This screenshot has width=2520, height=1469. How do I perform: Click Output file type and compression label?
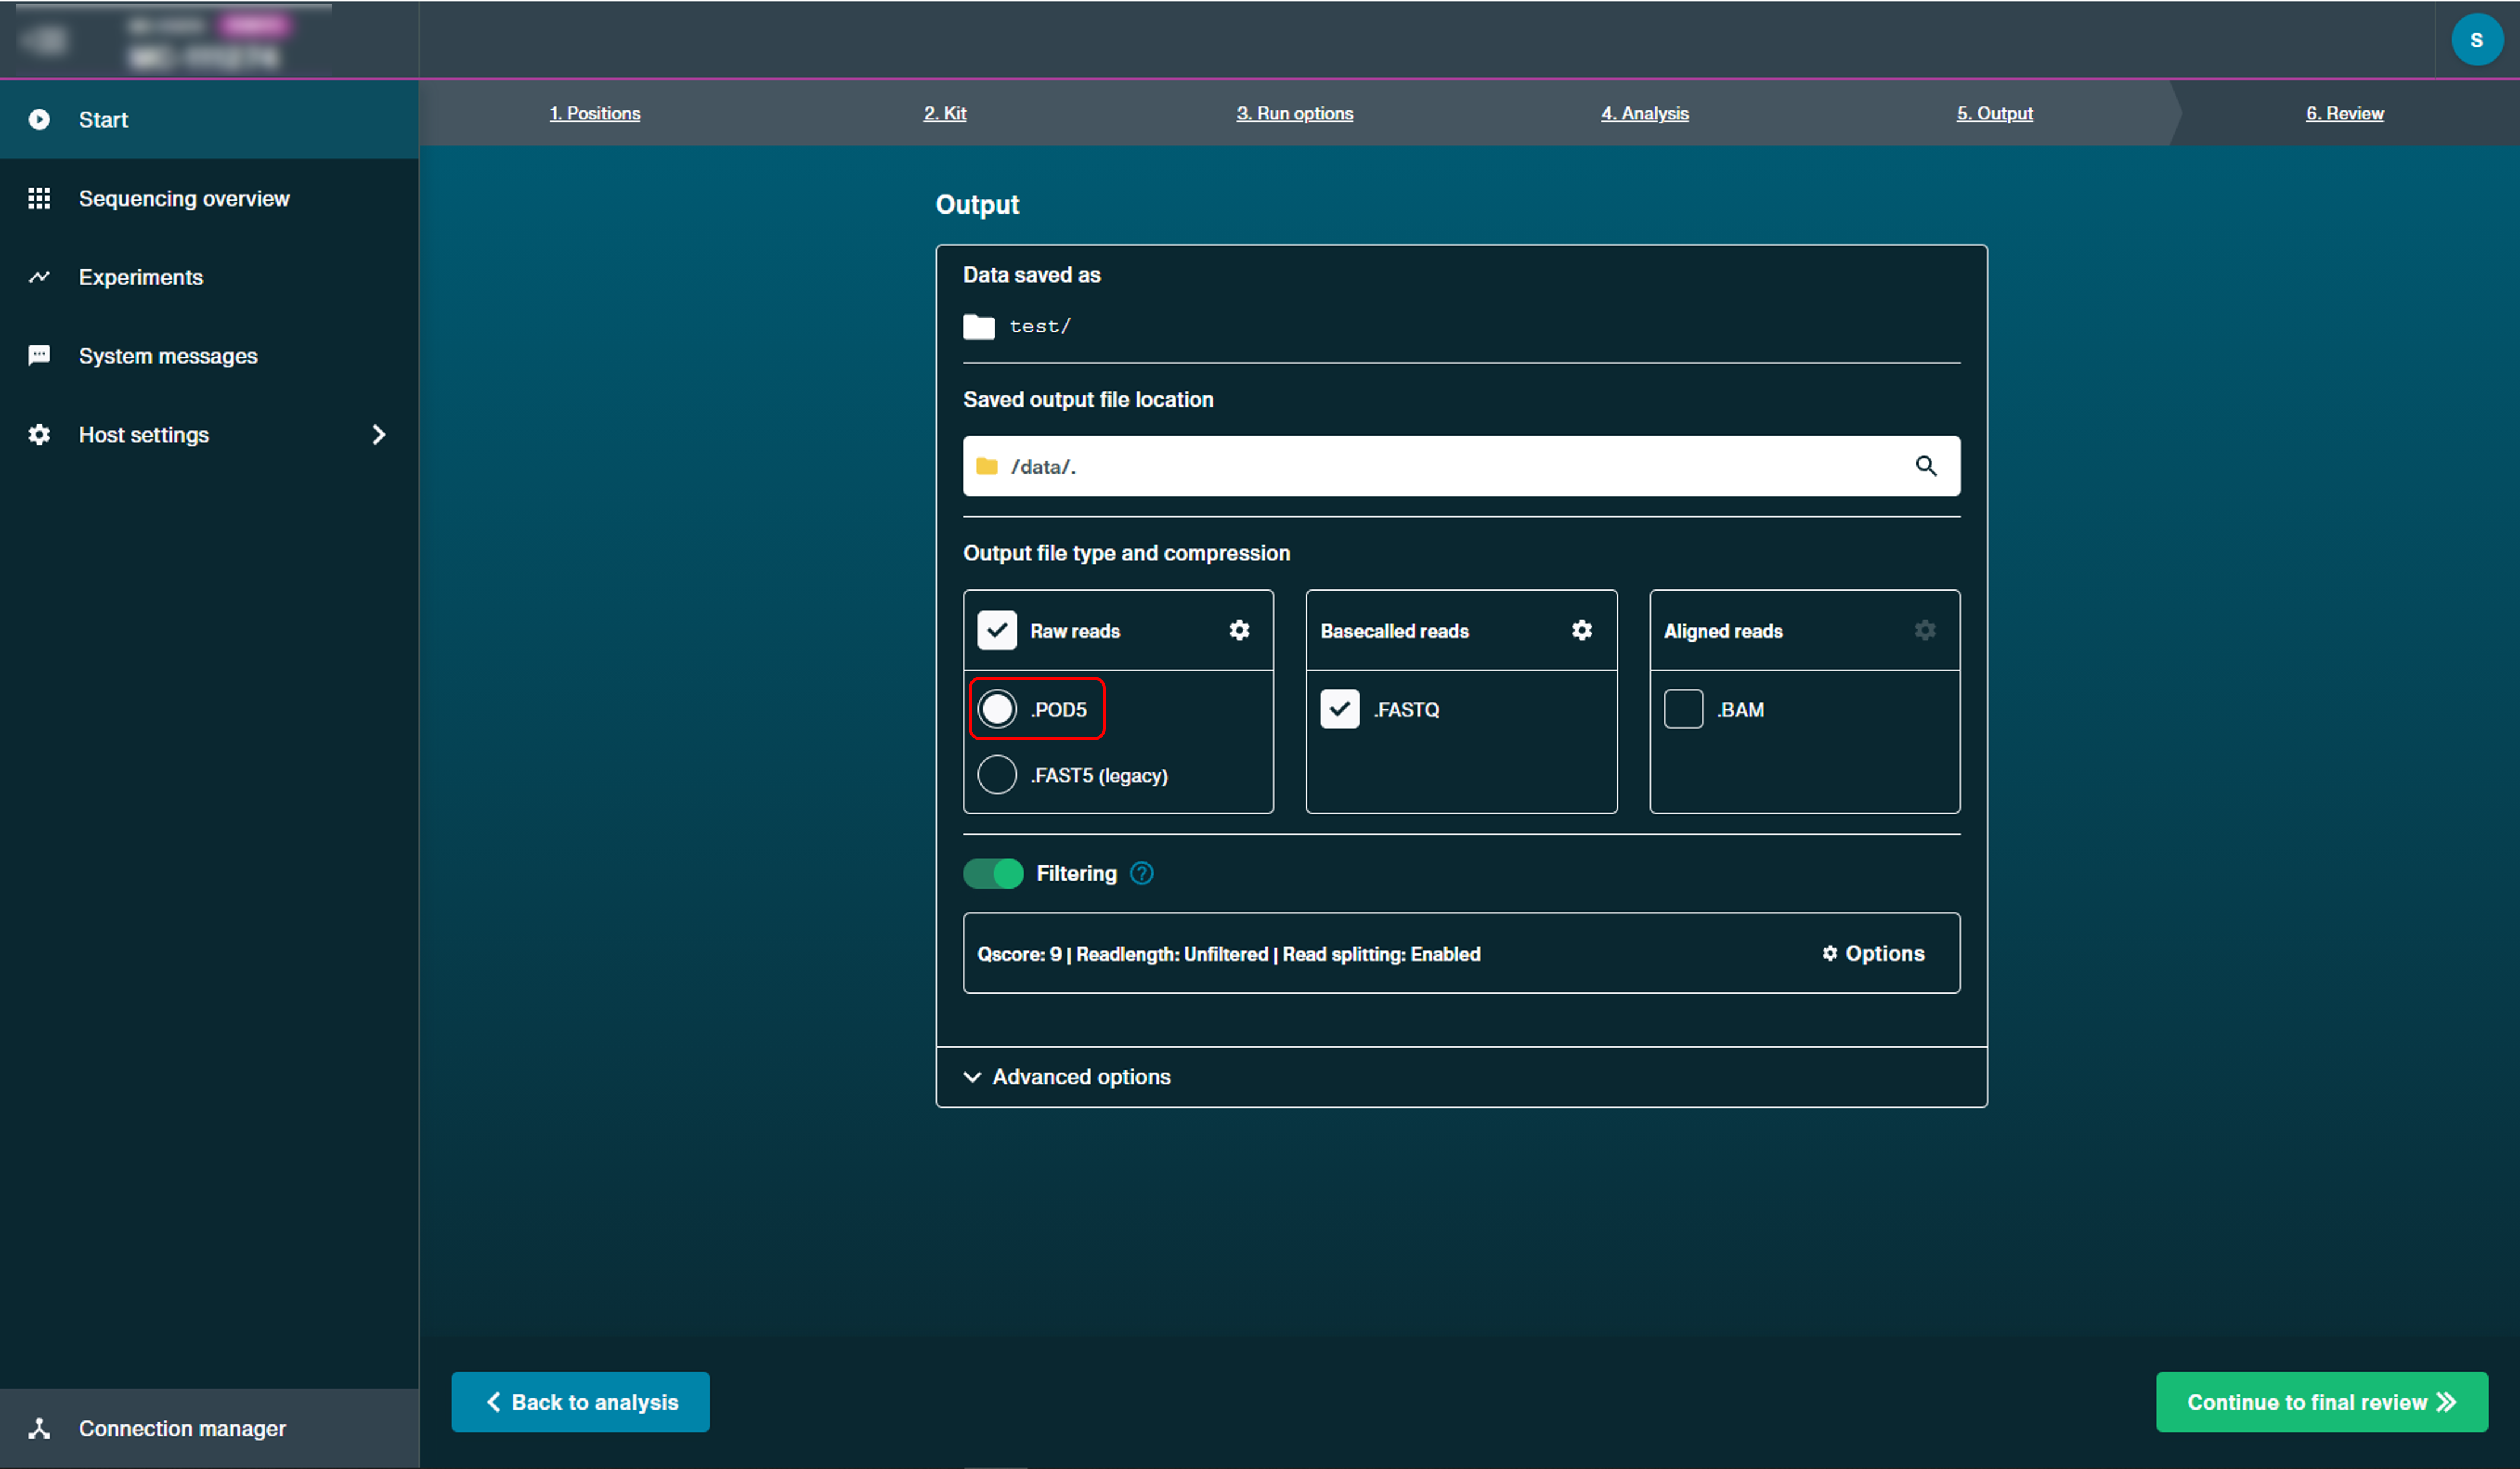click(1126, 553)
